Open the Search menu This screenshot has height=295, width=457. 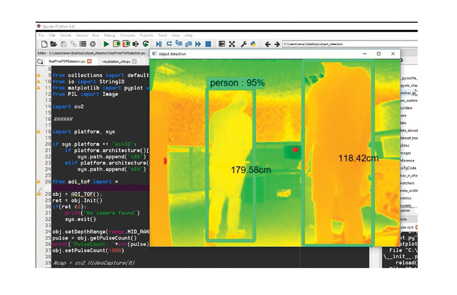(x=66, y=35)
